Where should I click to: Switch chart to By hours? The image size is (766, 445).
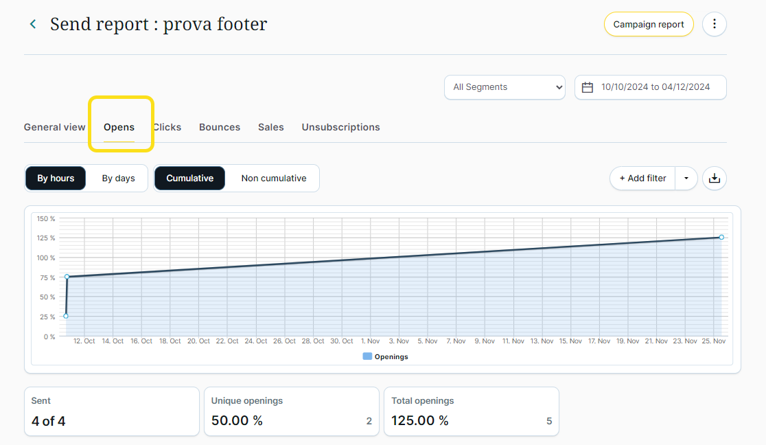tap(56, 179)
